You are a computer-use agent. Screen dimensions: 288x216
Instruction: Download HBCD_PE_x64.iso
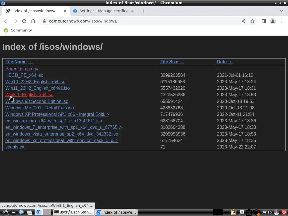(24, 75)
